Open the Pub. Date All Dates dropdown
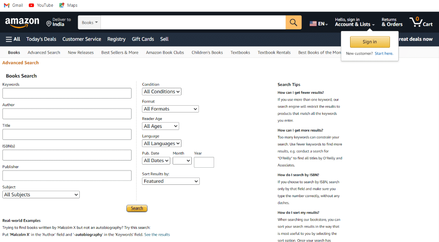This screenshot has height=242, width=439. pos(156,161)
